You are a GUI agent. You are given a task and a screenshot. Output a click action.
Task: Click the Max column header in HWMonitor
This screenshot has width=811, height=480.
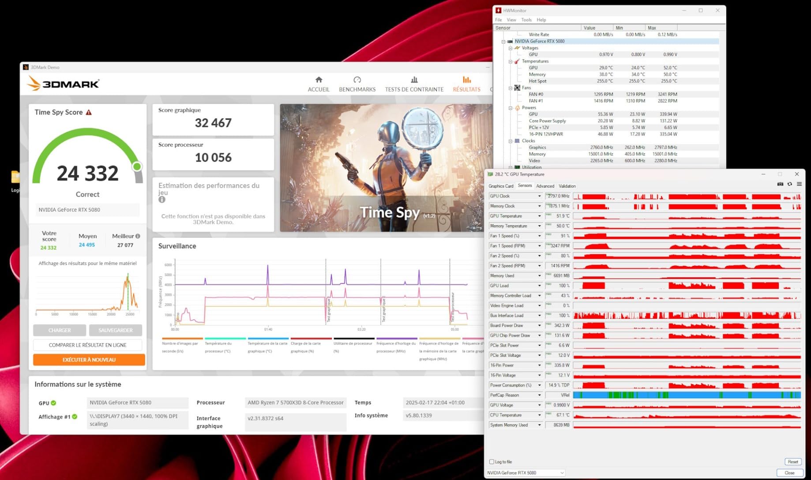pyautogui.click(x=661, y=28)
